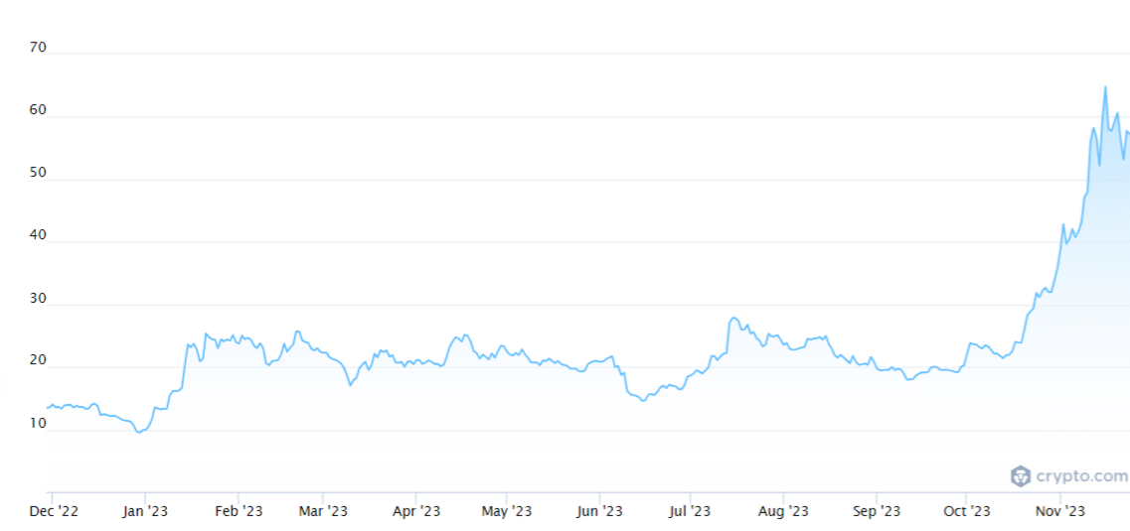Click the Feb '23 x-axis label
The image size is (1130, 531).
239,511
